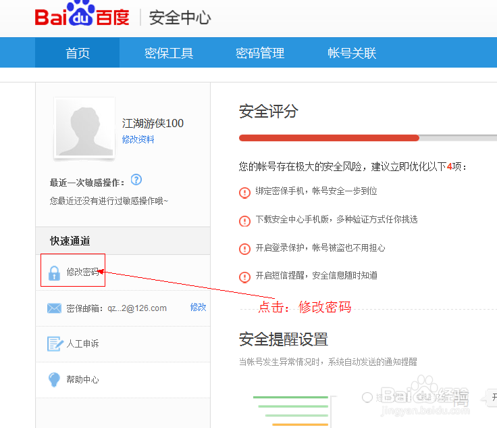Open the 密保工具 tab
This screenshot has height=428, width=497.
pos(169,53)
